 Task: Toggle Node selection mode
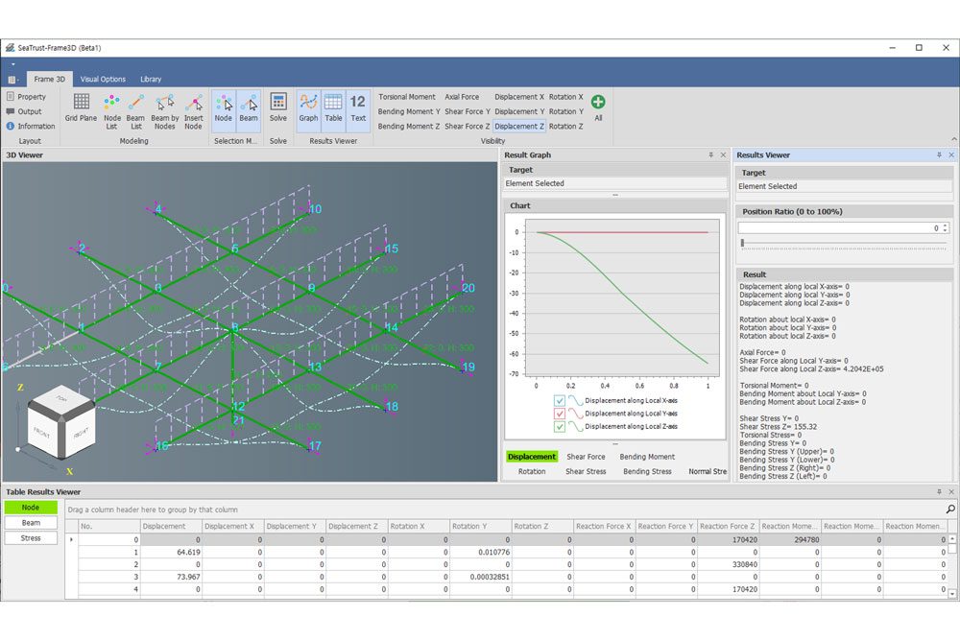pos(224,110)
